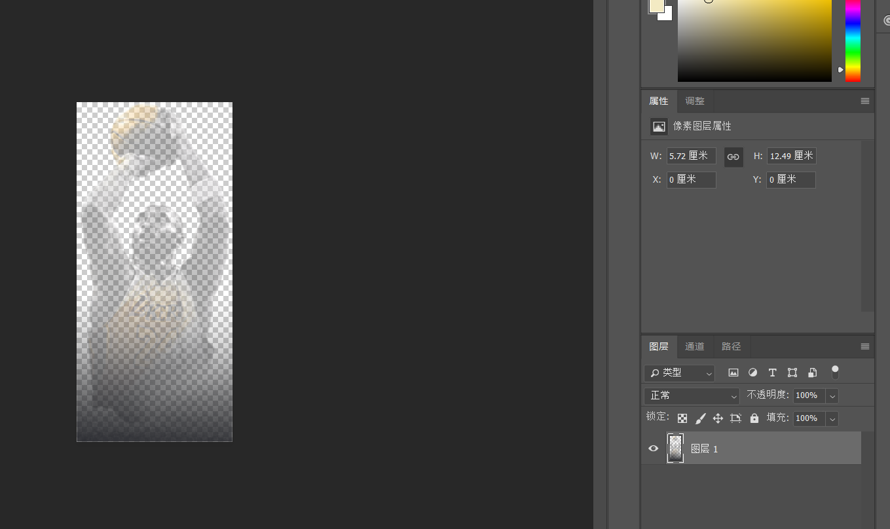Screen dimensions: 890x529
Task: Open the 正常 blend mode dropdown
Action: tap(691, 395)
